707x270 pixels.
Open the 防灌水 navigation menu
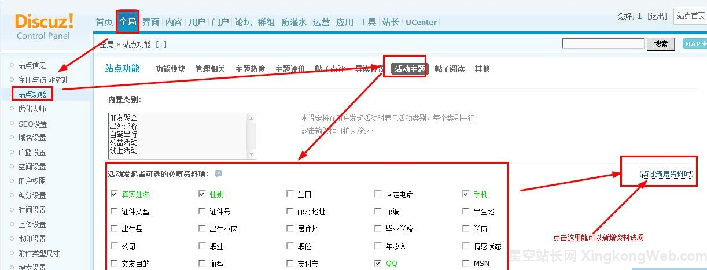(x=294, y=22)
